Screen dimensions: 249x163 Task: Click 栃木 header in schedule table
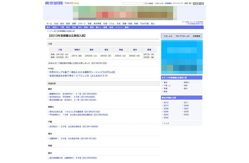click(135, 50)
